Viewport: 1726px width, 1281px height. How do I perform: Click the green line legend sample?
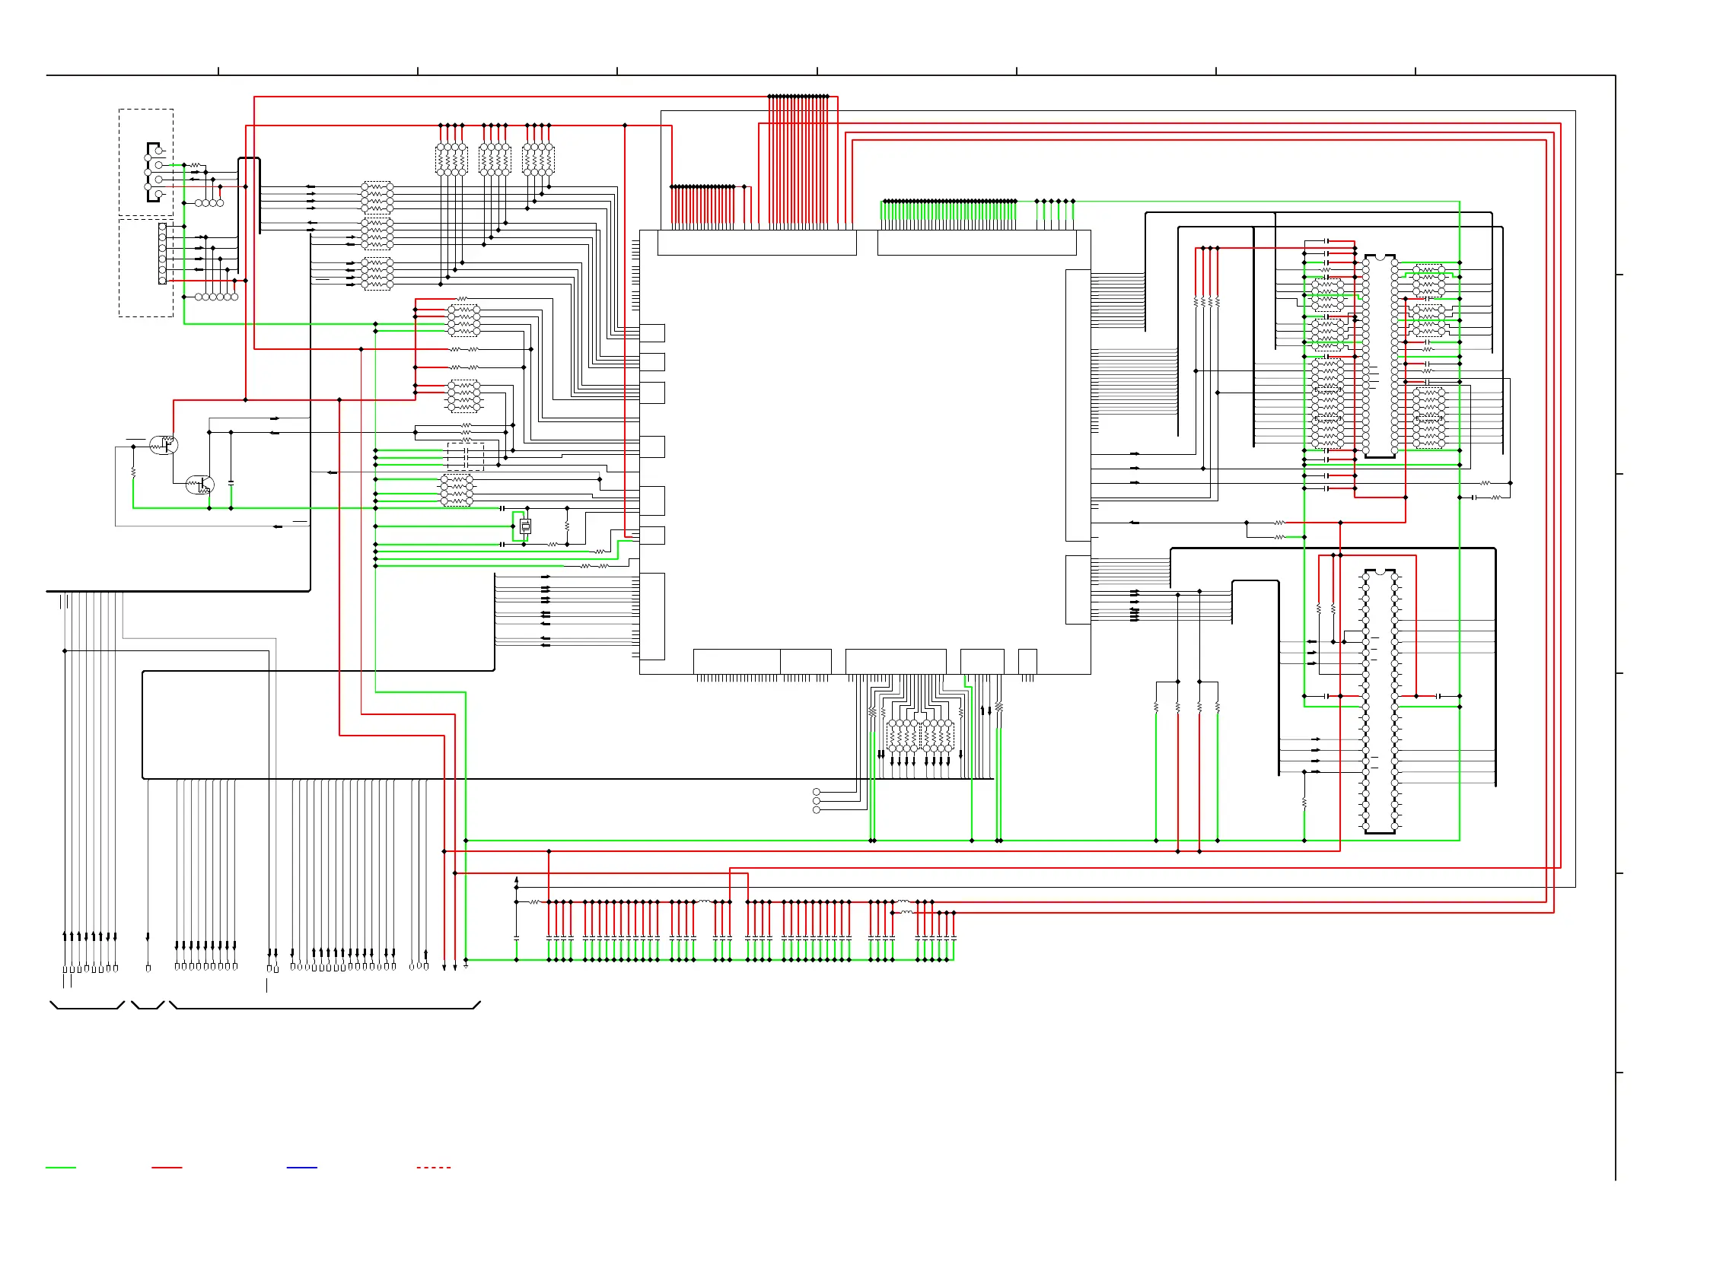(61, 1167)
